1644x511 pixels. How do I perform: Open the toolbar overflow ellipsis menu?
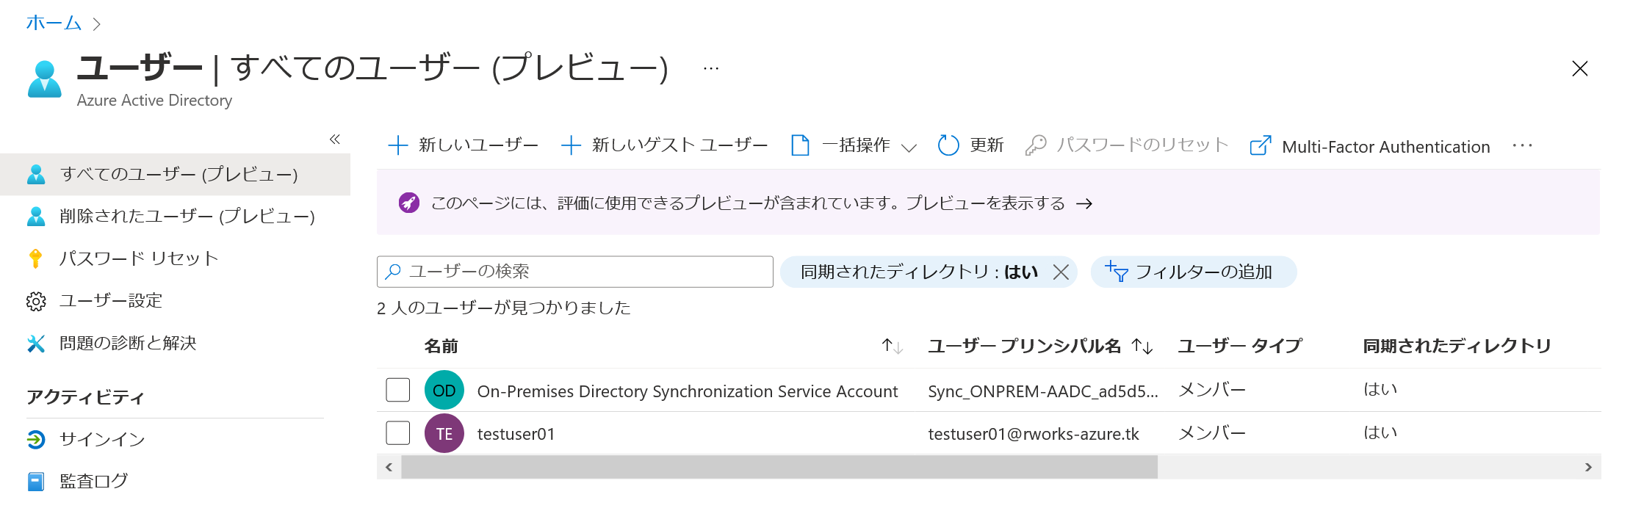[x=1522, y=145]
